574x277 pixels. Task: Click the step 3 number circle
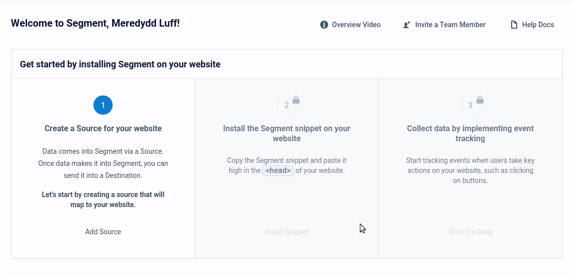[470, 105]
